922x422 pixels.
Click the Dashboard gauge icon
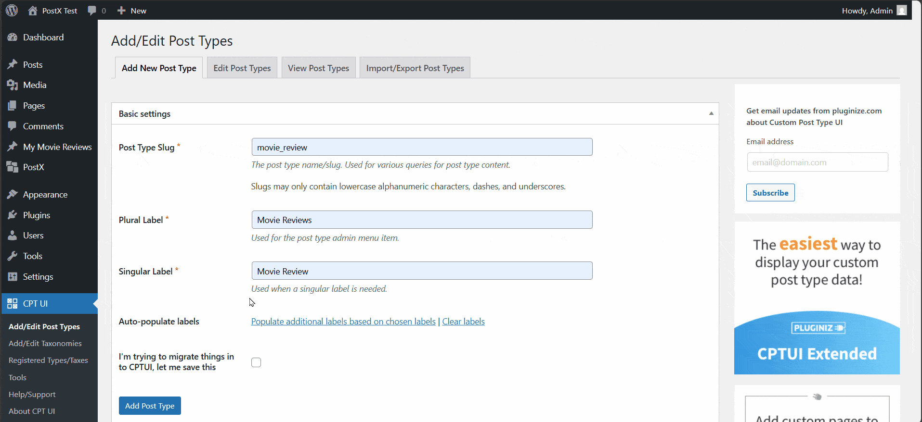pyautogui.click(x=13, y=37)
